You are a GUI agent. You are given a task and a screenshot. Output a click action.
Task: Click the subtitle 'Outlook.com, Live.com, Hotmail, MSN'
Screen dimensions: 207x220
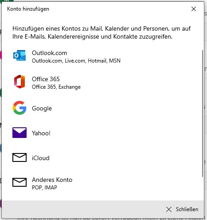pyautogui.click(x=76, y=61)
